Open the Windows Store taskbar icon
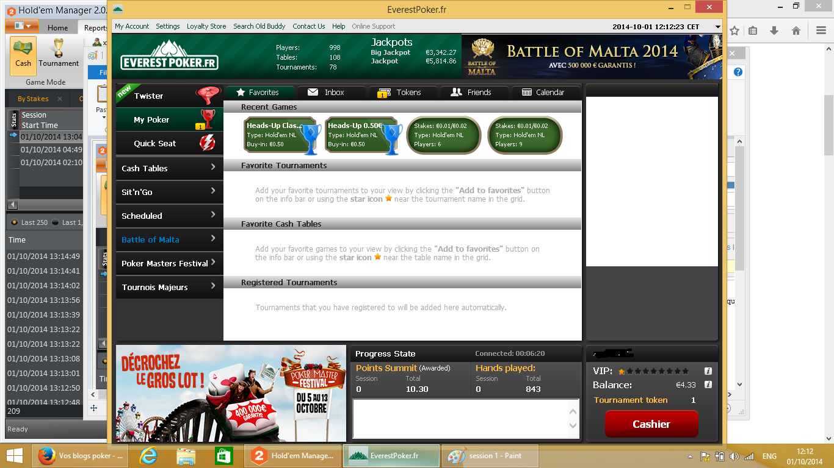Viewport: 834px width, 468px height. [x=223, y=455]
